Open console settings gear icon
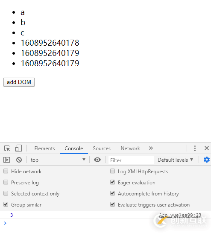Image resolution: width=211 pixels, height=233 pixels. (x=207, y=160)
